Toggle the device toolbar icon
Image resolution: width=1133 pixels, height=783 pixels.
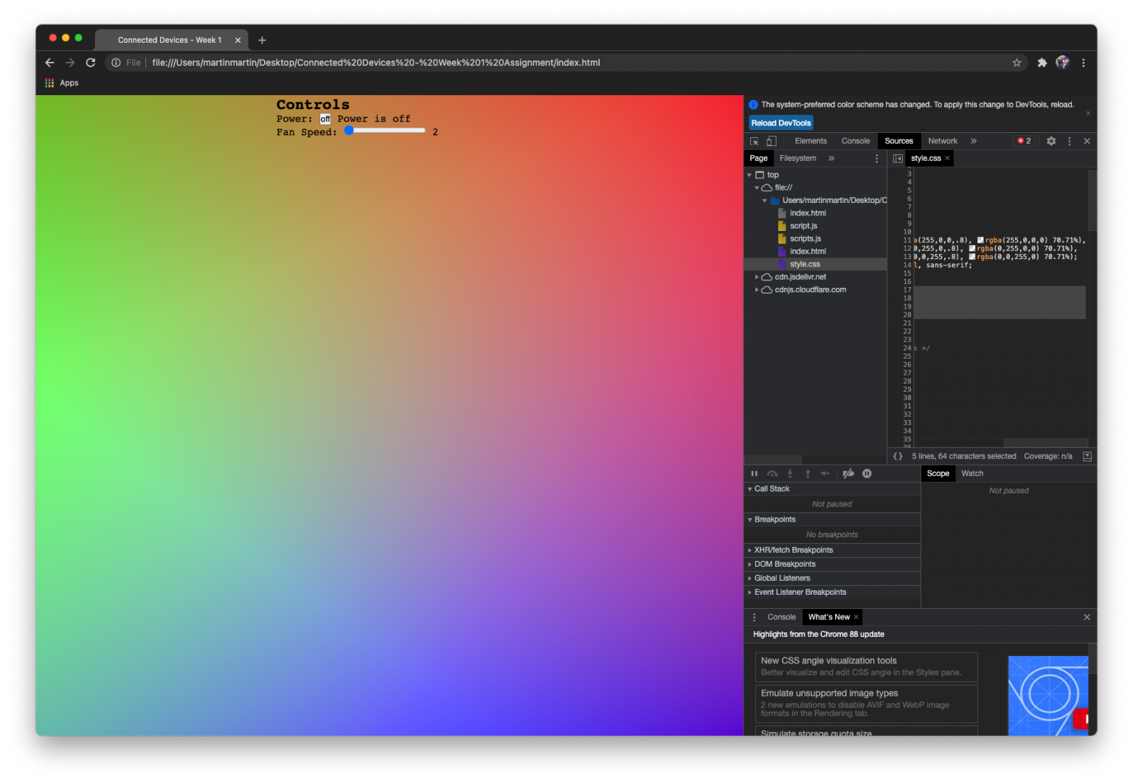[x=771, y=141]
